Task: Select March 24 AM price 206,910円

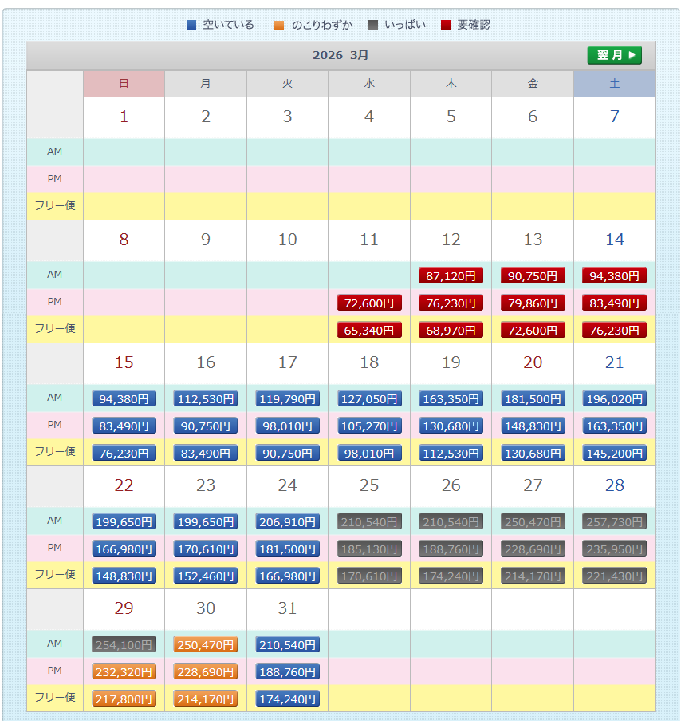Action: click(x=287, y=522)
